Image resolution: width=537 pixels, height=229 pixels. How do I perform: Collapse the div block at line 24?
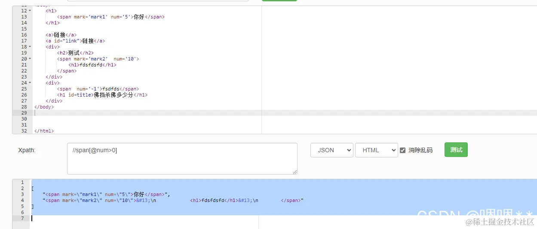pyautogui.click(x=30, y=83)
